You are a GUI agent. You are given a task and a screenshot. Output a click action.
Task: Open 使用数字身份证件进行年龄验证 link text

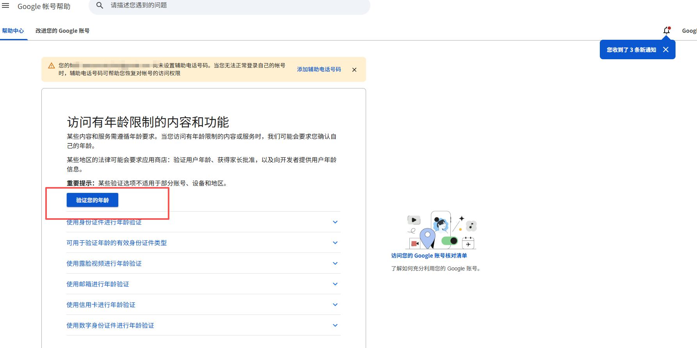click(x=110, y=325)
